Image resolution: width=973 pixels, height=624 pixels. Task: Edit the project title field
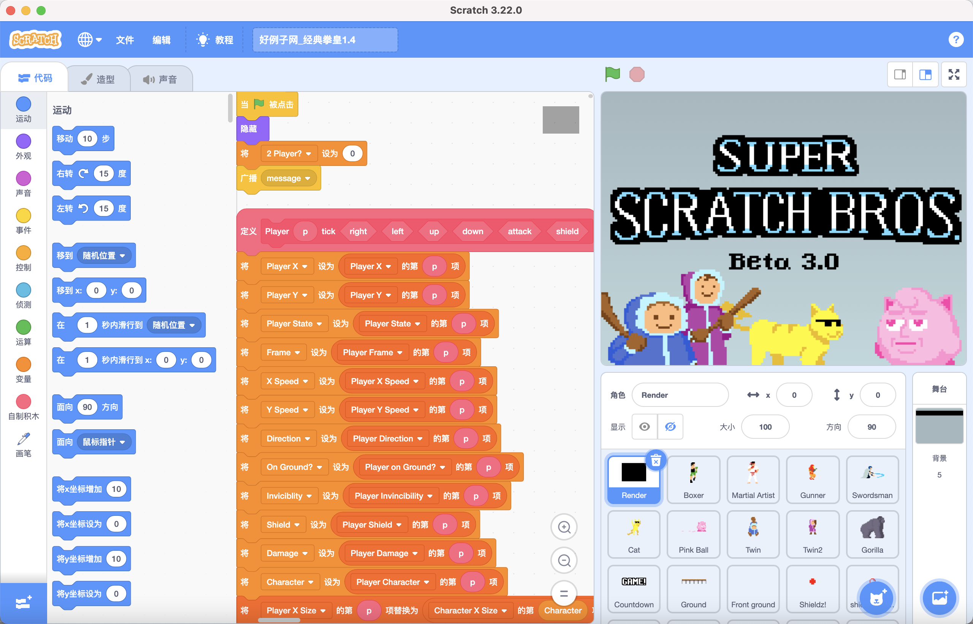(x=325, y=40)
